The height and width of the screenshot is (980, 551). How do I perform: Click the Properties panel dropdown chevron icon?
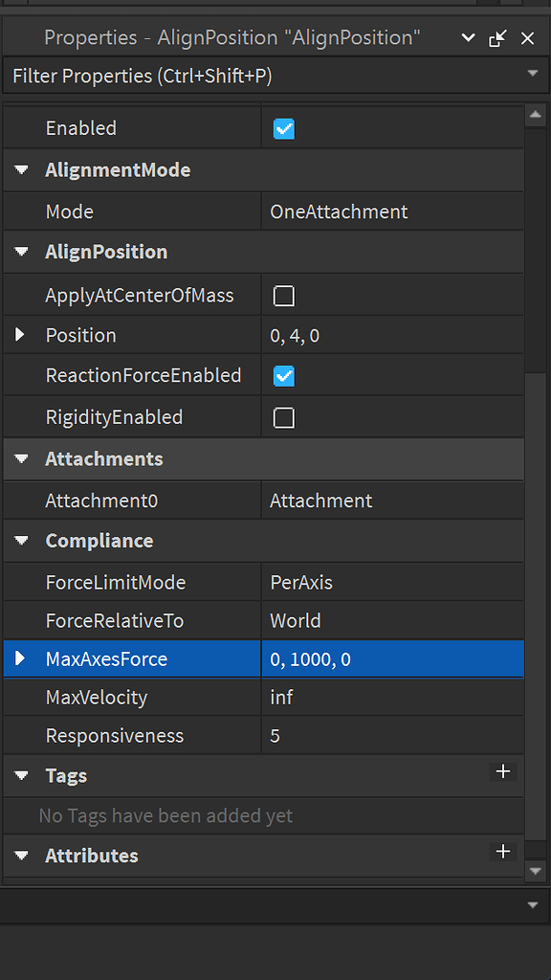[468, 38]
